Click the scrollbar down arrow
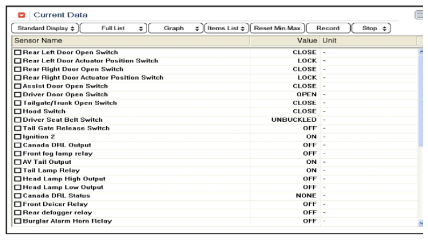Screen dimensions: 428x240 click(421, 223)
